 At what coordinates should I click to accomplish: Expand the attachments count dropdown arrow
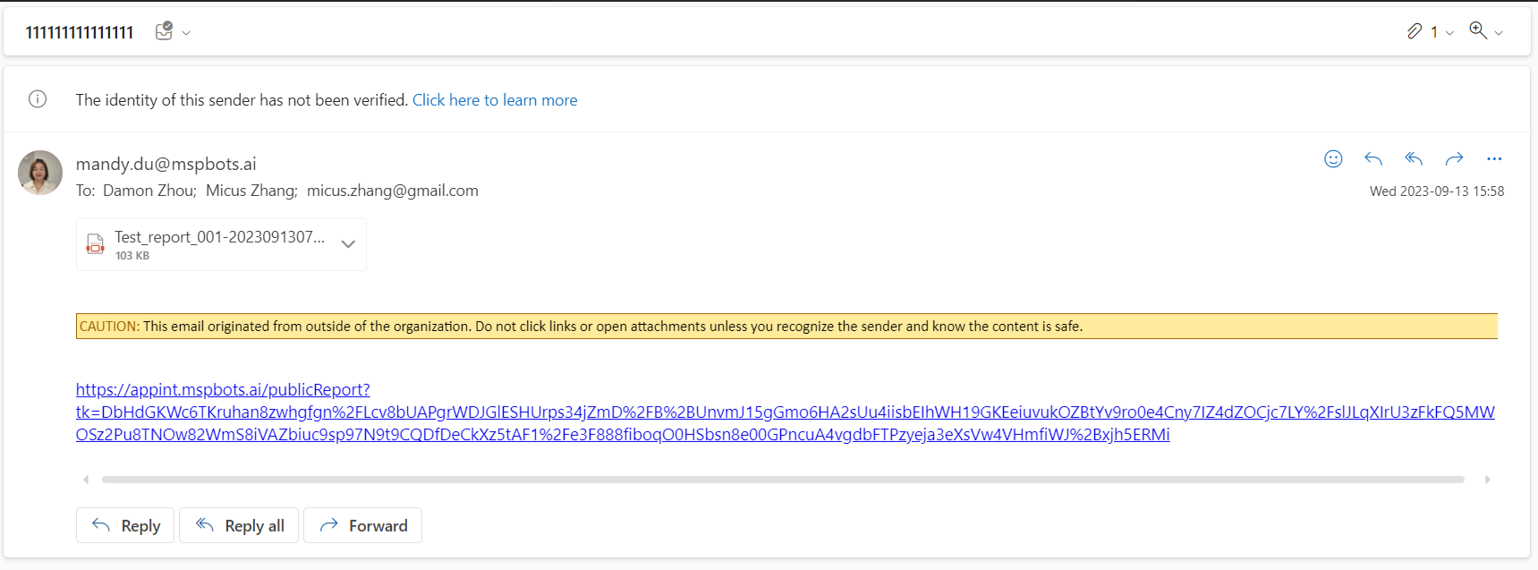click(1449, 33)
